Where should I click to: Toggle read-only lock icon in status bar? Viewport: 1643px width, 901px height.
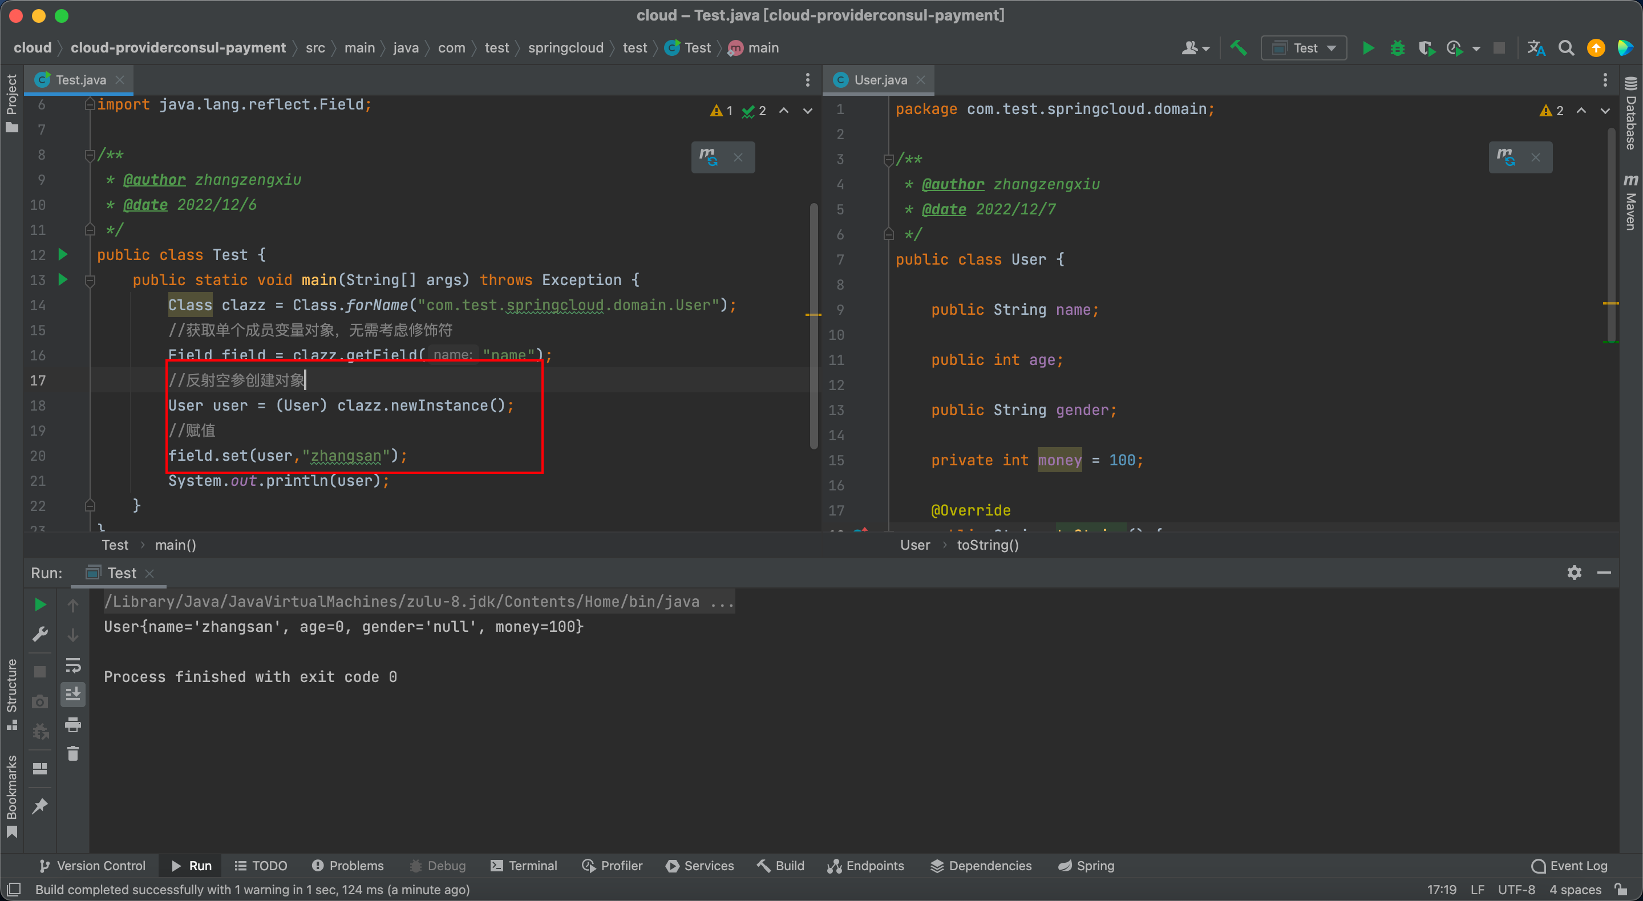[1621, 890]
